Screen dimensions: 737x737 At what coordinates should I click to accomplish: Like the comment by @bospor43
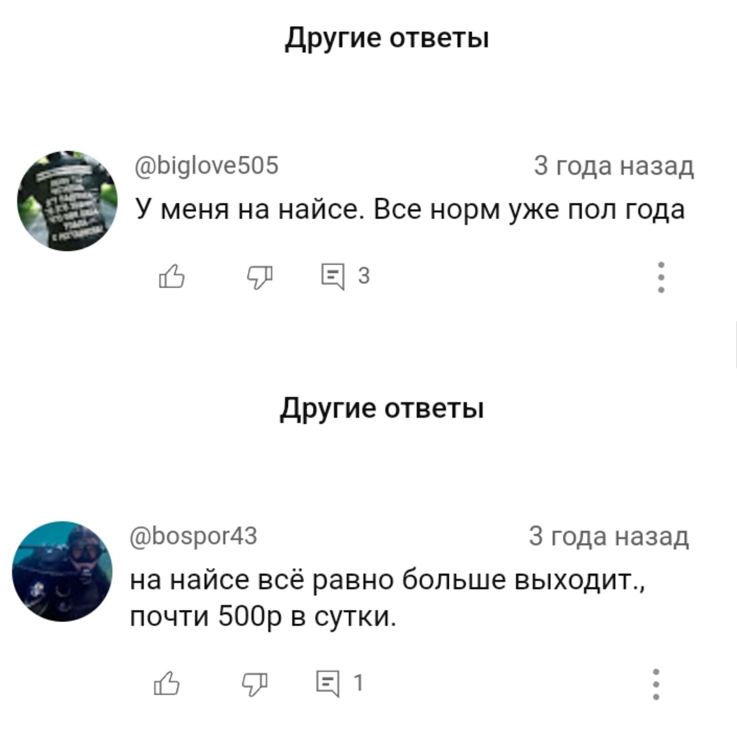click(166, 683)
